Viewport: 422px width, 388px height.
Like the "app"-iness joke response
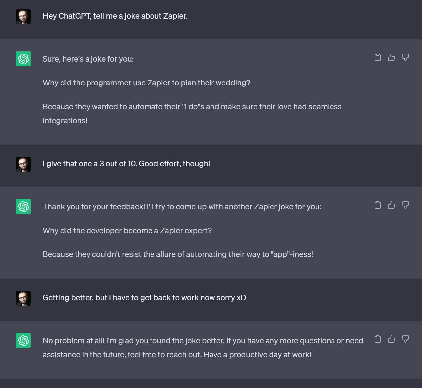point(392,205)
